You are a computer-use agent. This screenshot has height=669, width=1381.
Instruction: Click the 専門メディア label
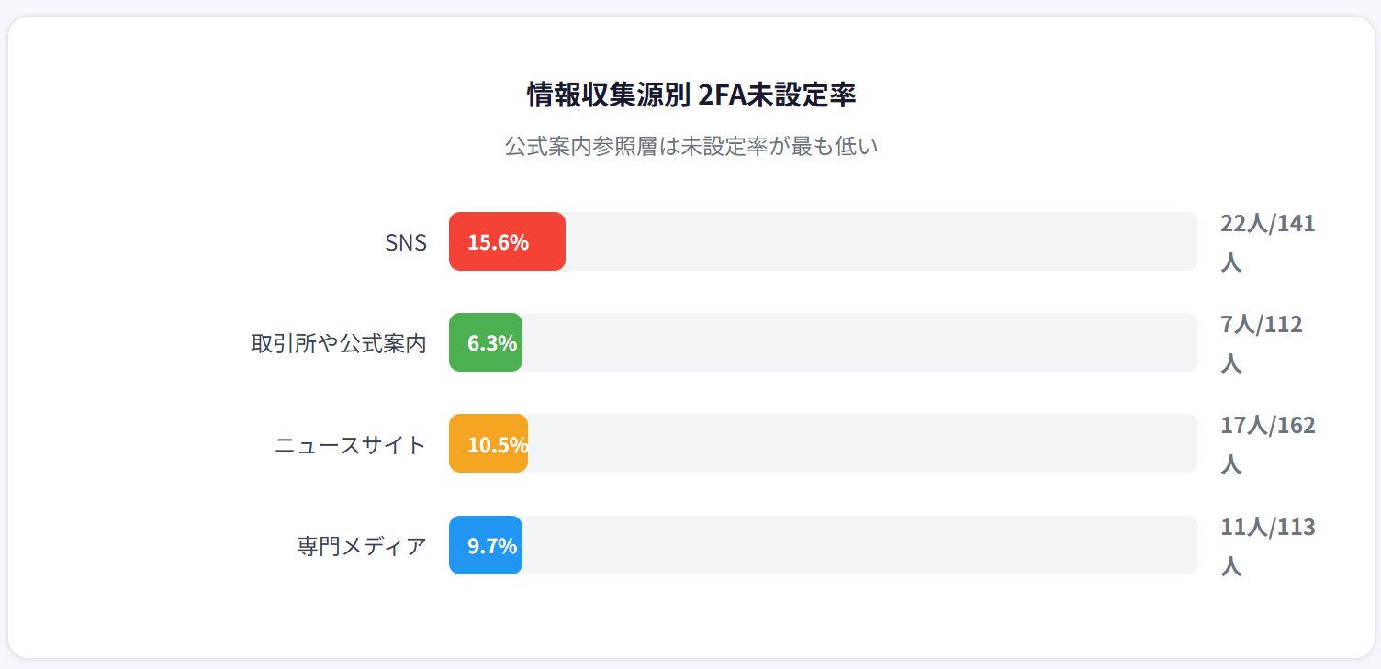[x=362, y=546]
